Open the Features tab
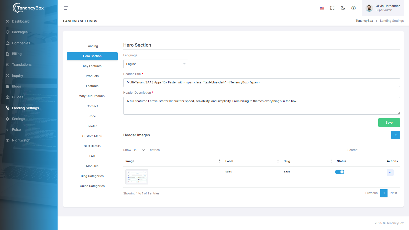This screenshot has width=409, height=230. tap(92, 86)
